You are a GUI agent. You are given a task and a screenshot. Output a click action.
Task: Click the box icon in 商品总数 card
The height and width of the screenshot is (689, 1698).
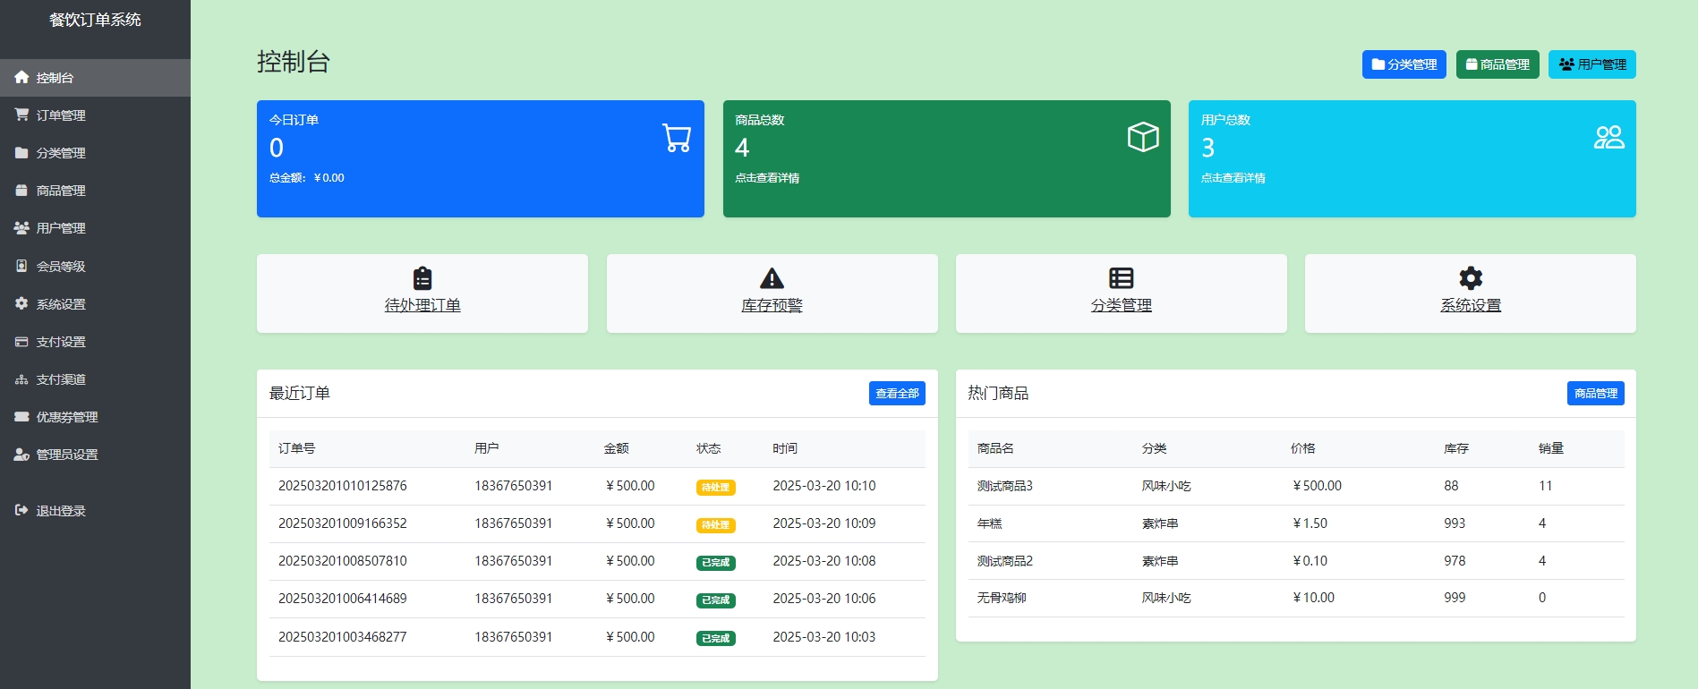(x=1143, y=137)
